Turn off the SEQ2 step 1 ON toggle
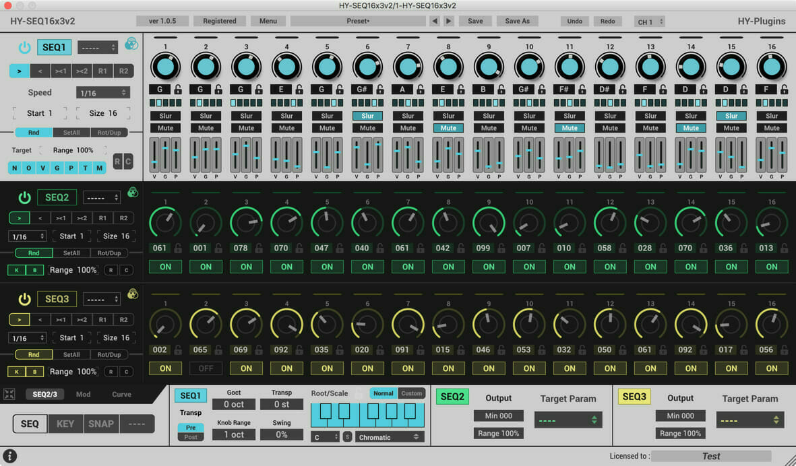 [x=166, y=267]
